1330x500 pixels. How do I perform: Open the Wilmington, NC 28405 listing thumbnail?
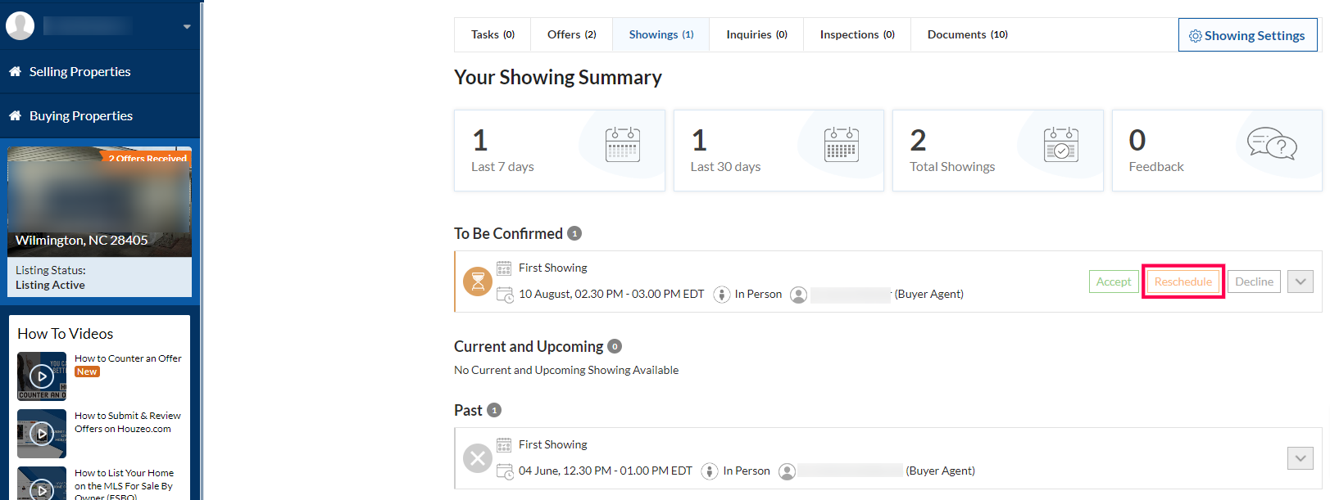click(99, 202)
